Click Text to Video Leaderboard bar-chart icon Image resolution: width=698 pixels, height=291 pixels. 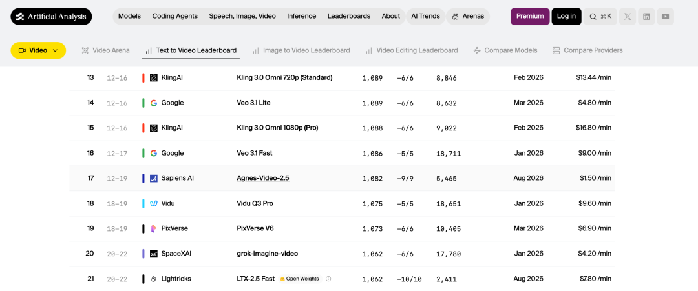point(149,50)
